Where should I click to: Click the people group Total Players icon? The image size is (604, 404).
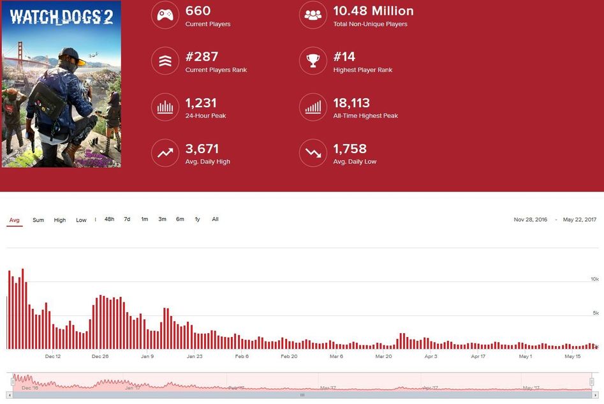[313, 15]
